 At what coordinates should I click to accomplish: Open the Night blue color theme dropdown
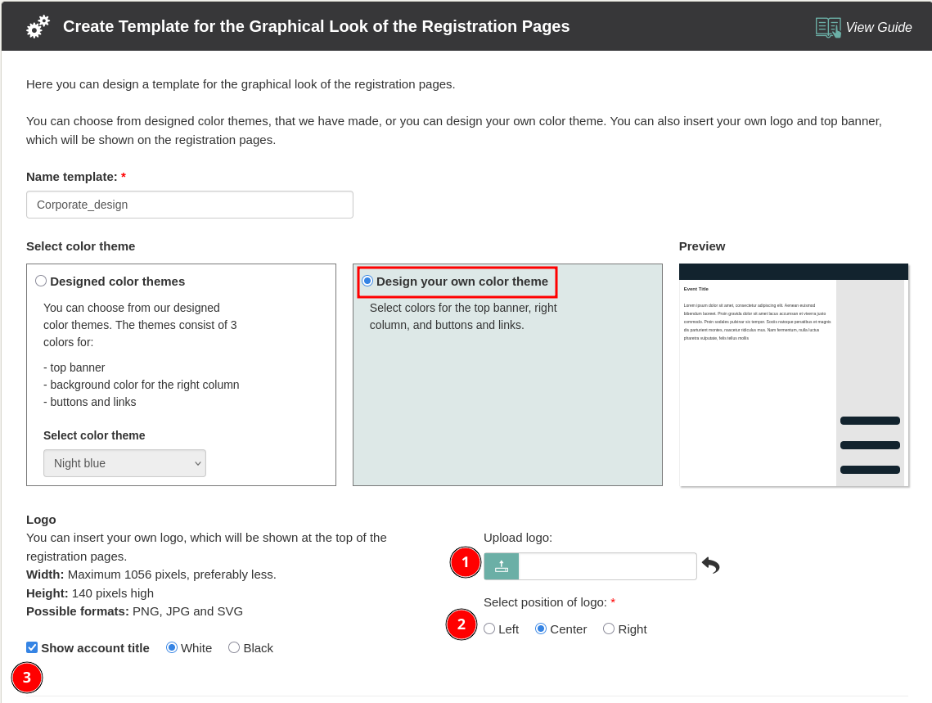click(x=124, y=463)
